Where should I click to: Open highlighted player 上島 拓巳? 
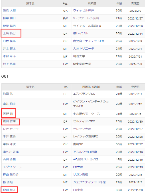click(9, 33)
